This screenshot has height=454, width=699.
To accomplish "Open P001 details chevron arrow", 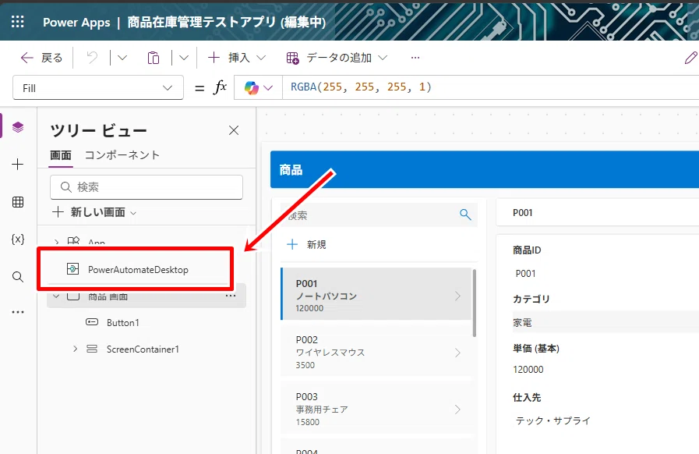I will tap(458, 296).
